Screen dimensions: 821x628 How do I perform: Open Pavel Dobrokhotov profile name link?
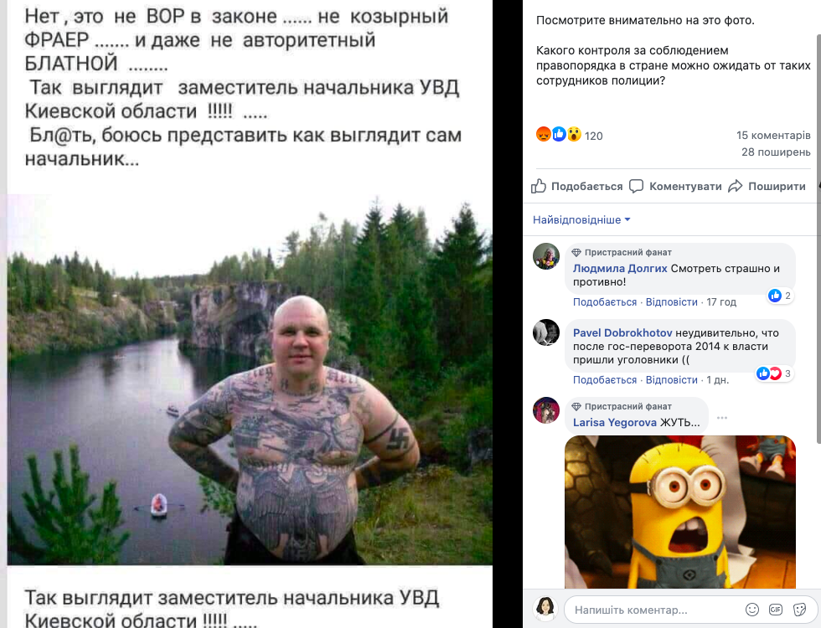click(x=622, y=333)
